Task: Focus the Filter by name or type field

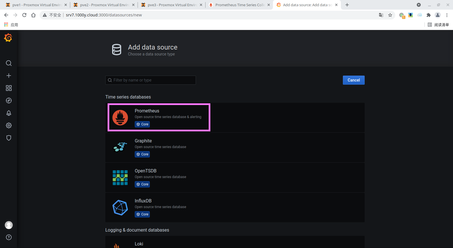Action: point(153,80)
